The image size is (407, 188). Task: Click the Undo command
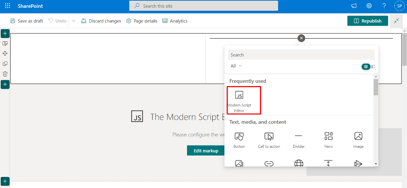pos(57,21)
